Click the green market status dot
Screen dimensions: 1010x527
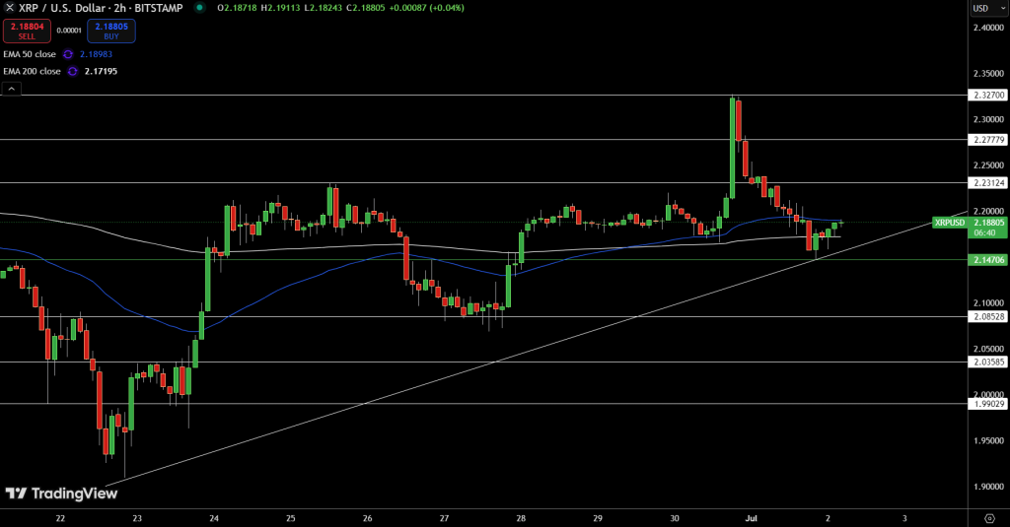click(x=199, y=8)
